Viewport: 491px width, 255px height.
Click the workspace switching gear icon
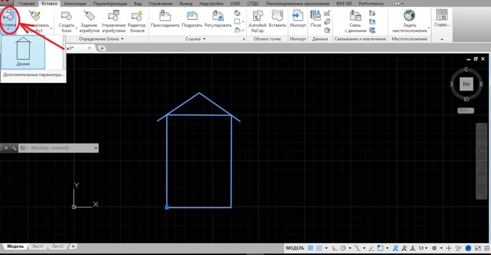click(434, 248)
